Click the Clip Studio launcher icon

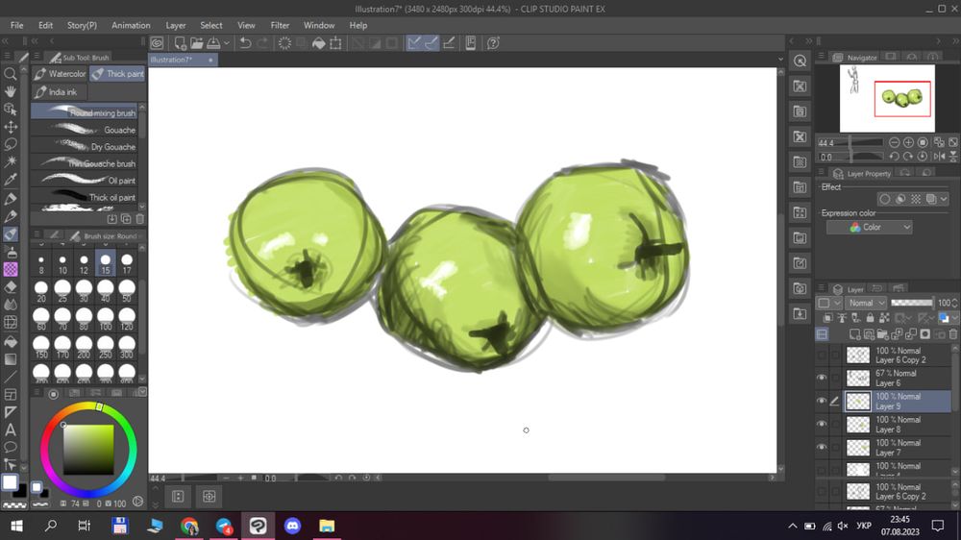tap(157, 43)
